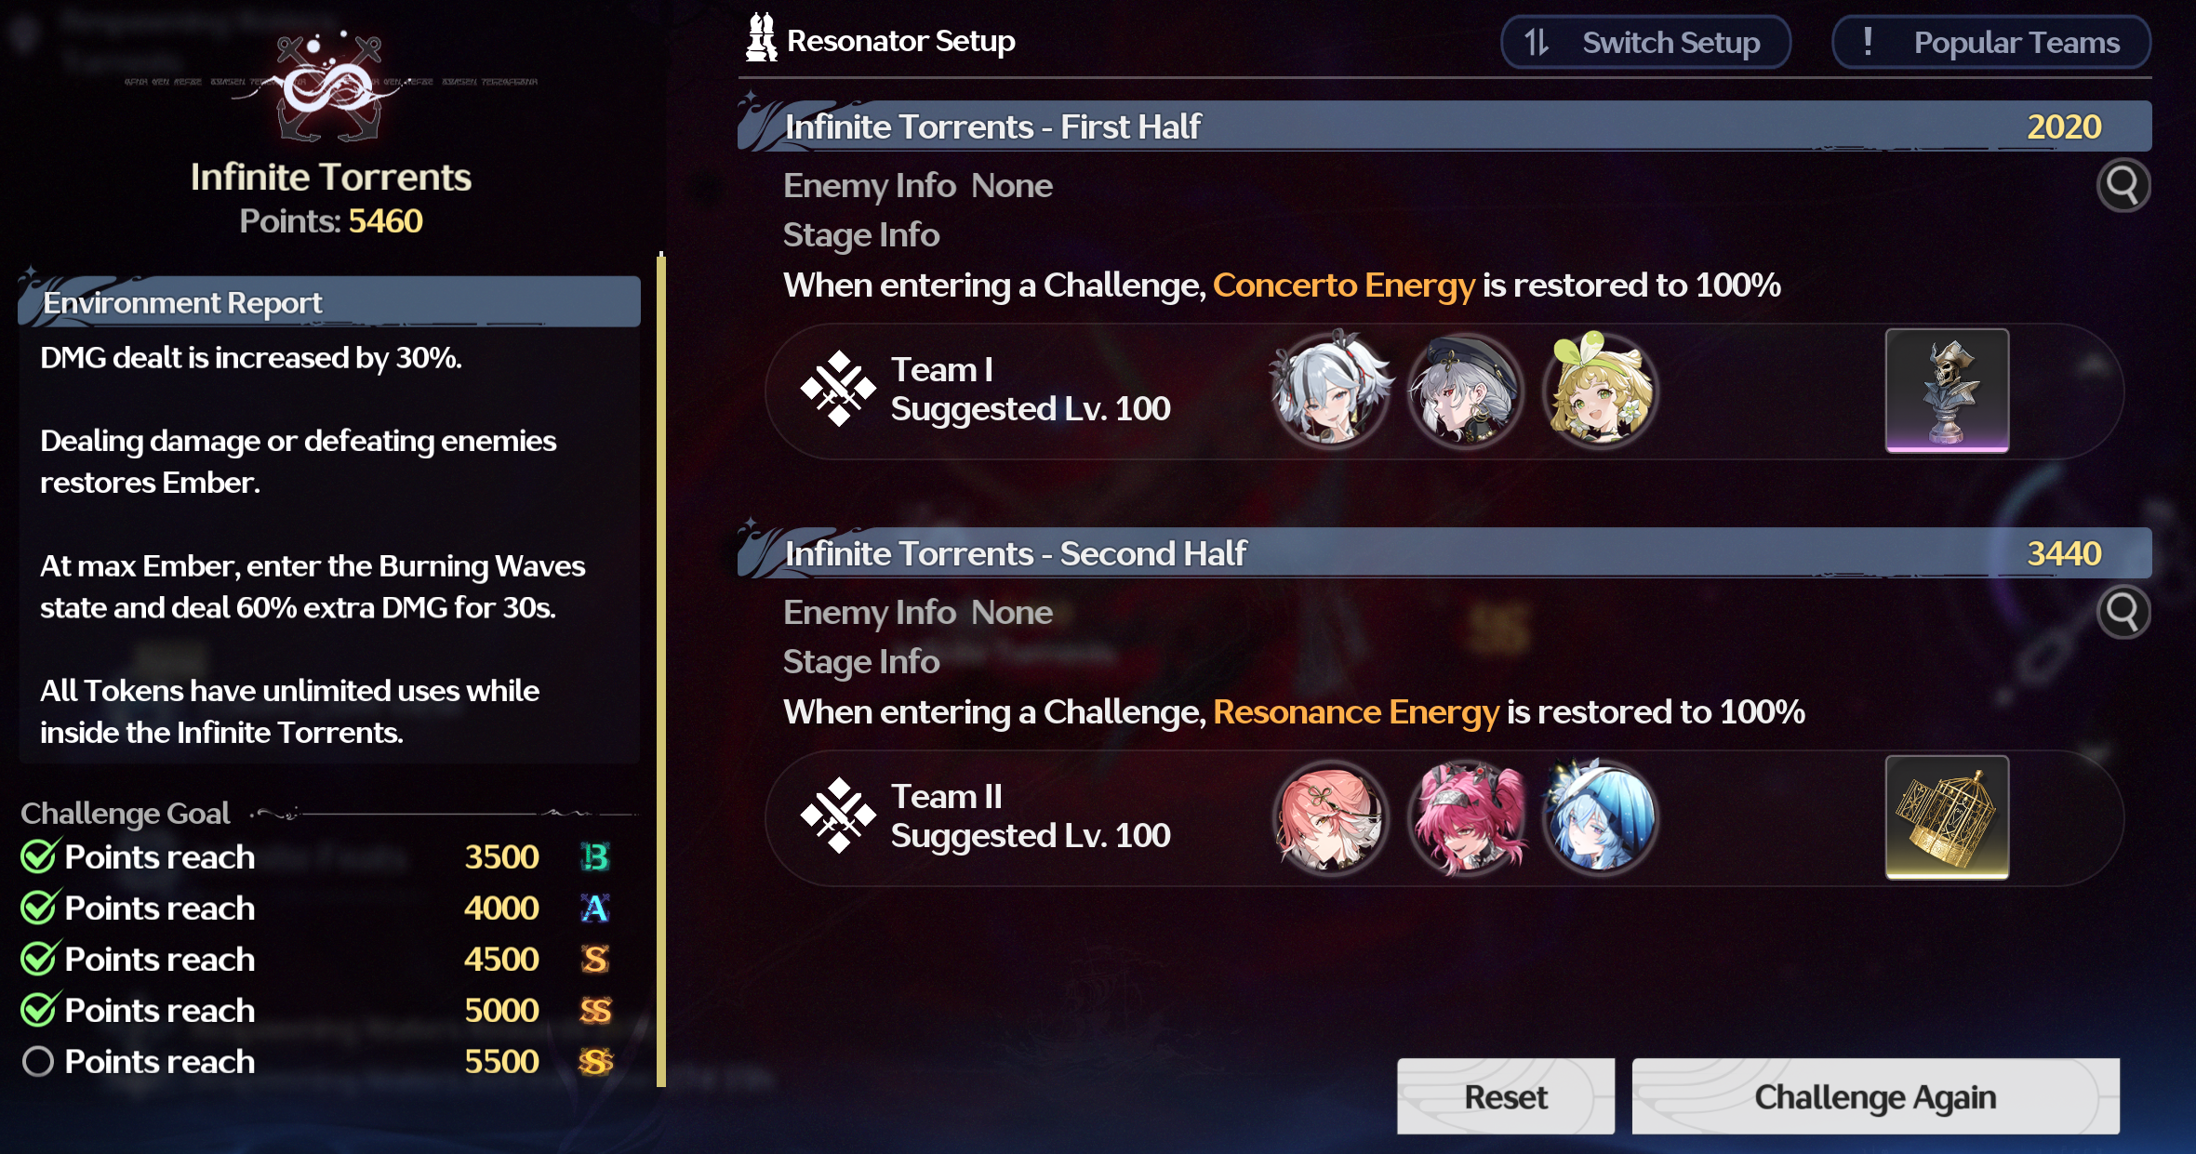
Task: Select the capped gray-haired resonator in Team I
Action: coord(1466,391)
